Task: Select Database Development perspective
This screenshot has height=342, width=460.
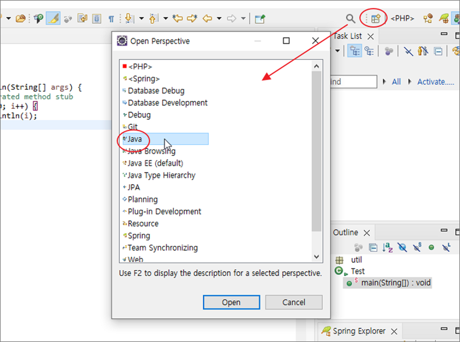Action: click(x=167, y=103)
